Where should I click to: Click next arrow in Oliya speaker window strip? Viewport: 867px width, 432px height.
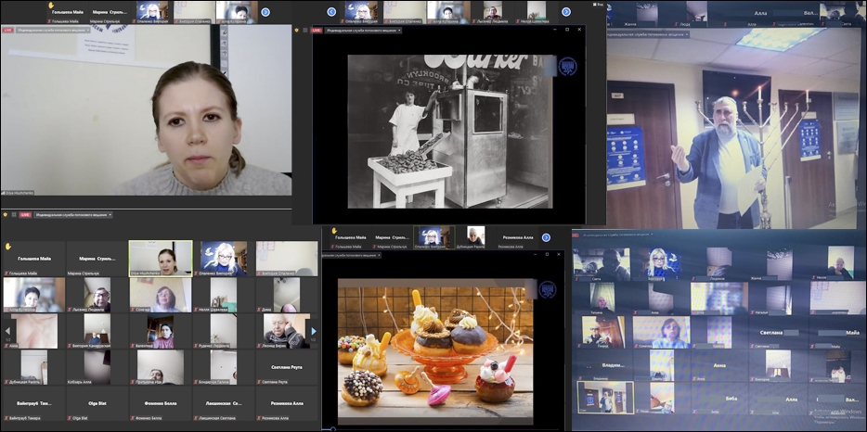point(265,12)
